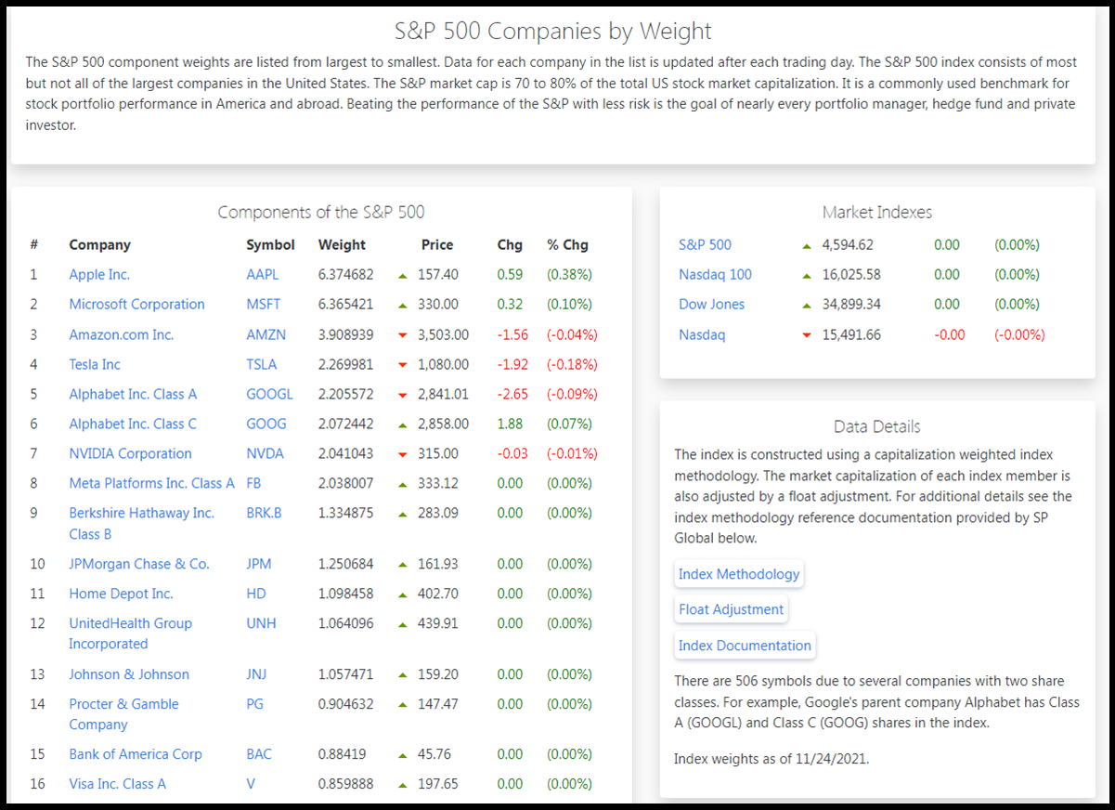Click the green up arrow in the S&P 500 index row

[x=807, y=246]
